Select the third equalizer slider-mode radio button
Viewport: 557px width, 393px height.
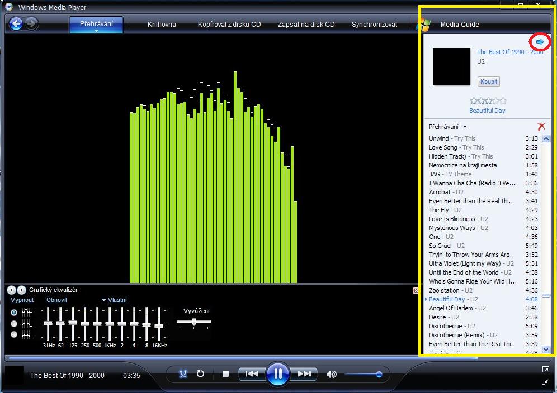click(x=14, y=334)
